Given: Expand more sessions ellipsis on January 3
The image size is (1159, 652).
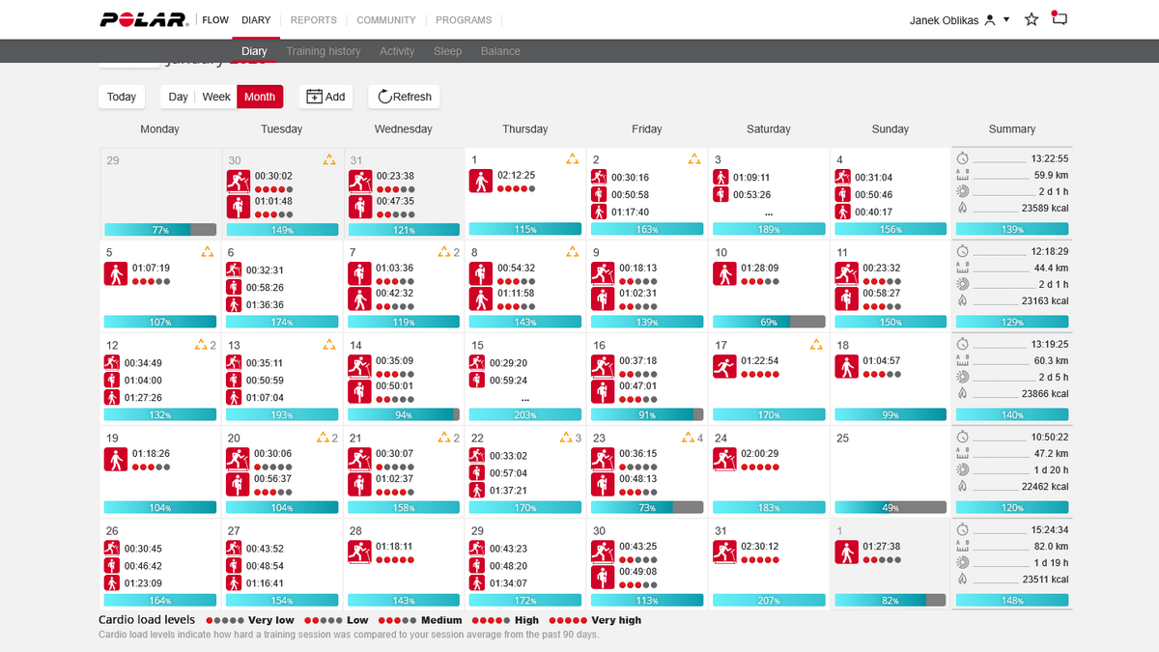Looking at the screenshot, I should click(x=769, y=213).
